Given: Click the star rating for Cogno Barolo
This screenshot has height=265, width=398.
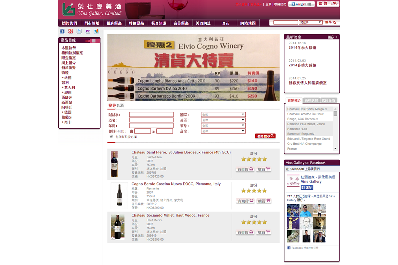Looking at the screenshot, I should tap(254, 191).
